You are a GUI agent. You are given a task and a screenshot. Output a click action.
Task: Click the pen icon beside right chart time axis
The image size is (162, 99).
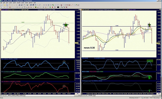[159, 94]
